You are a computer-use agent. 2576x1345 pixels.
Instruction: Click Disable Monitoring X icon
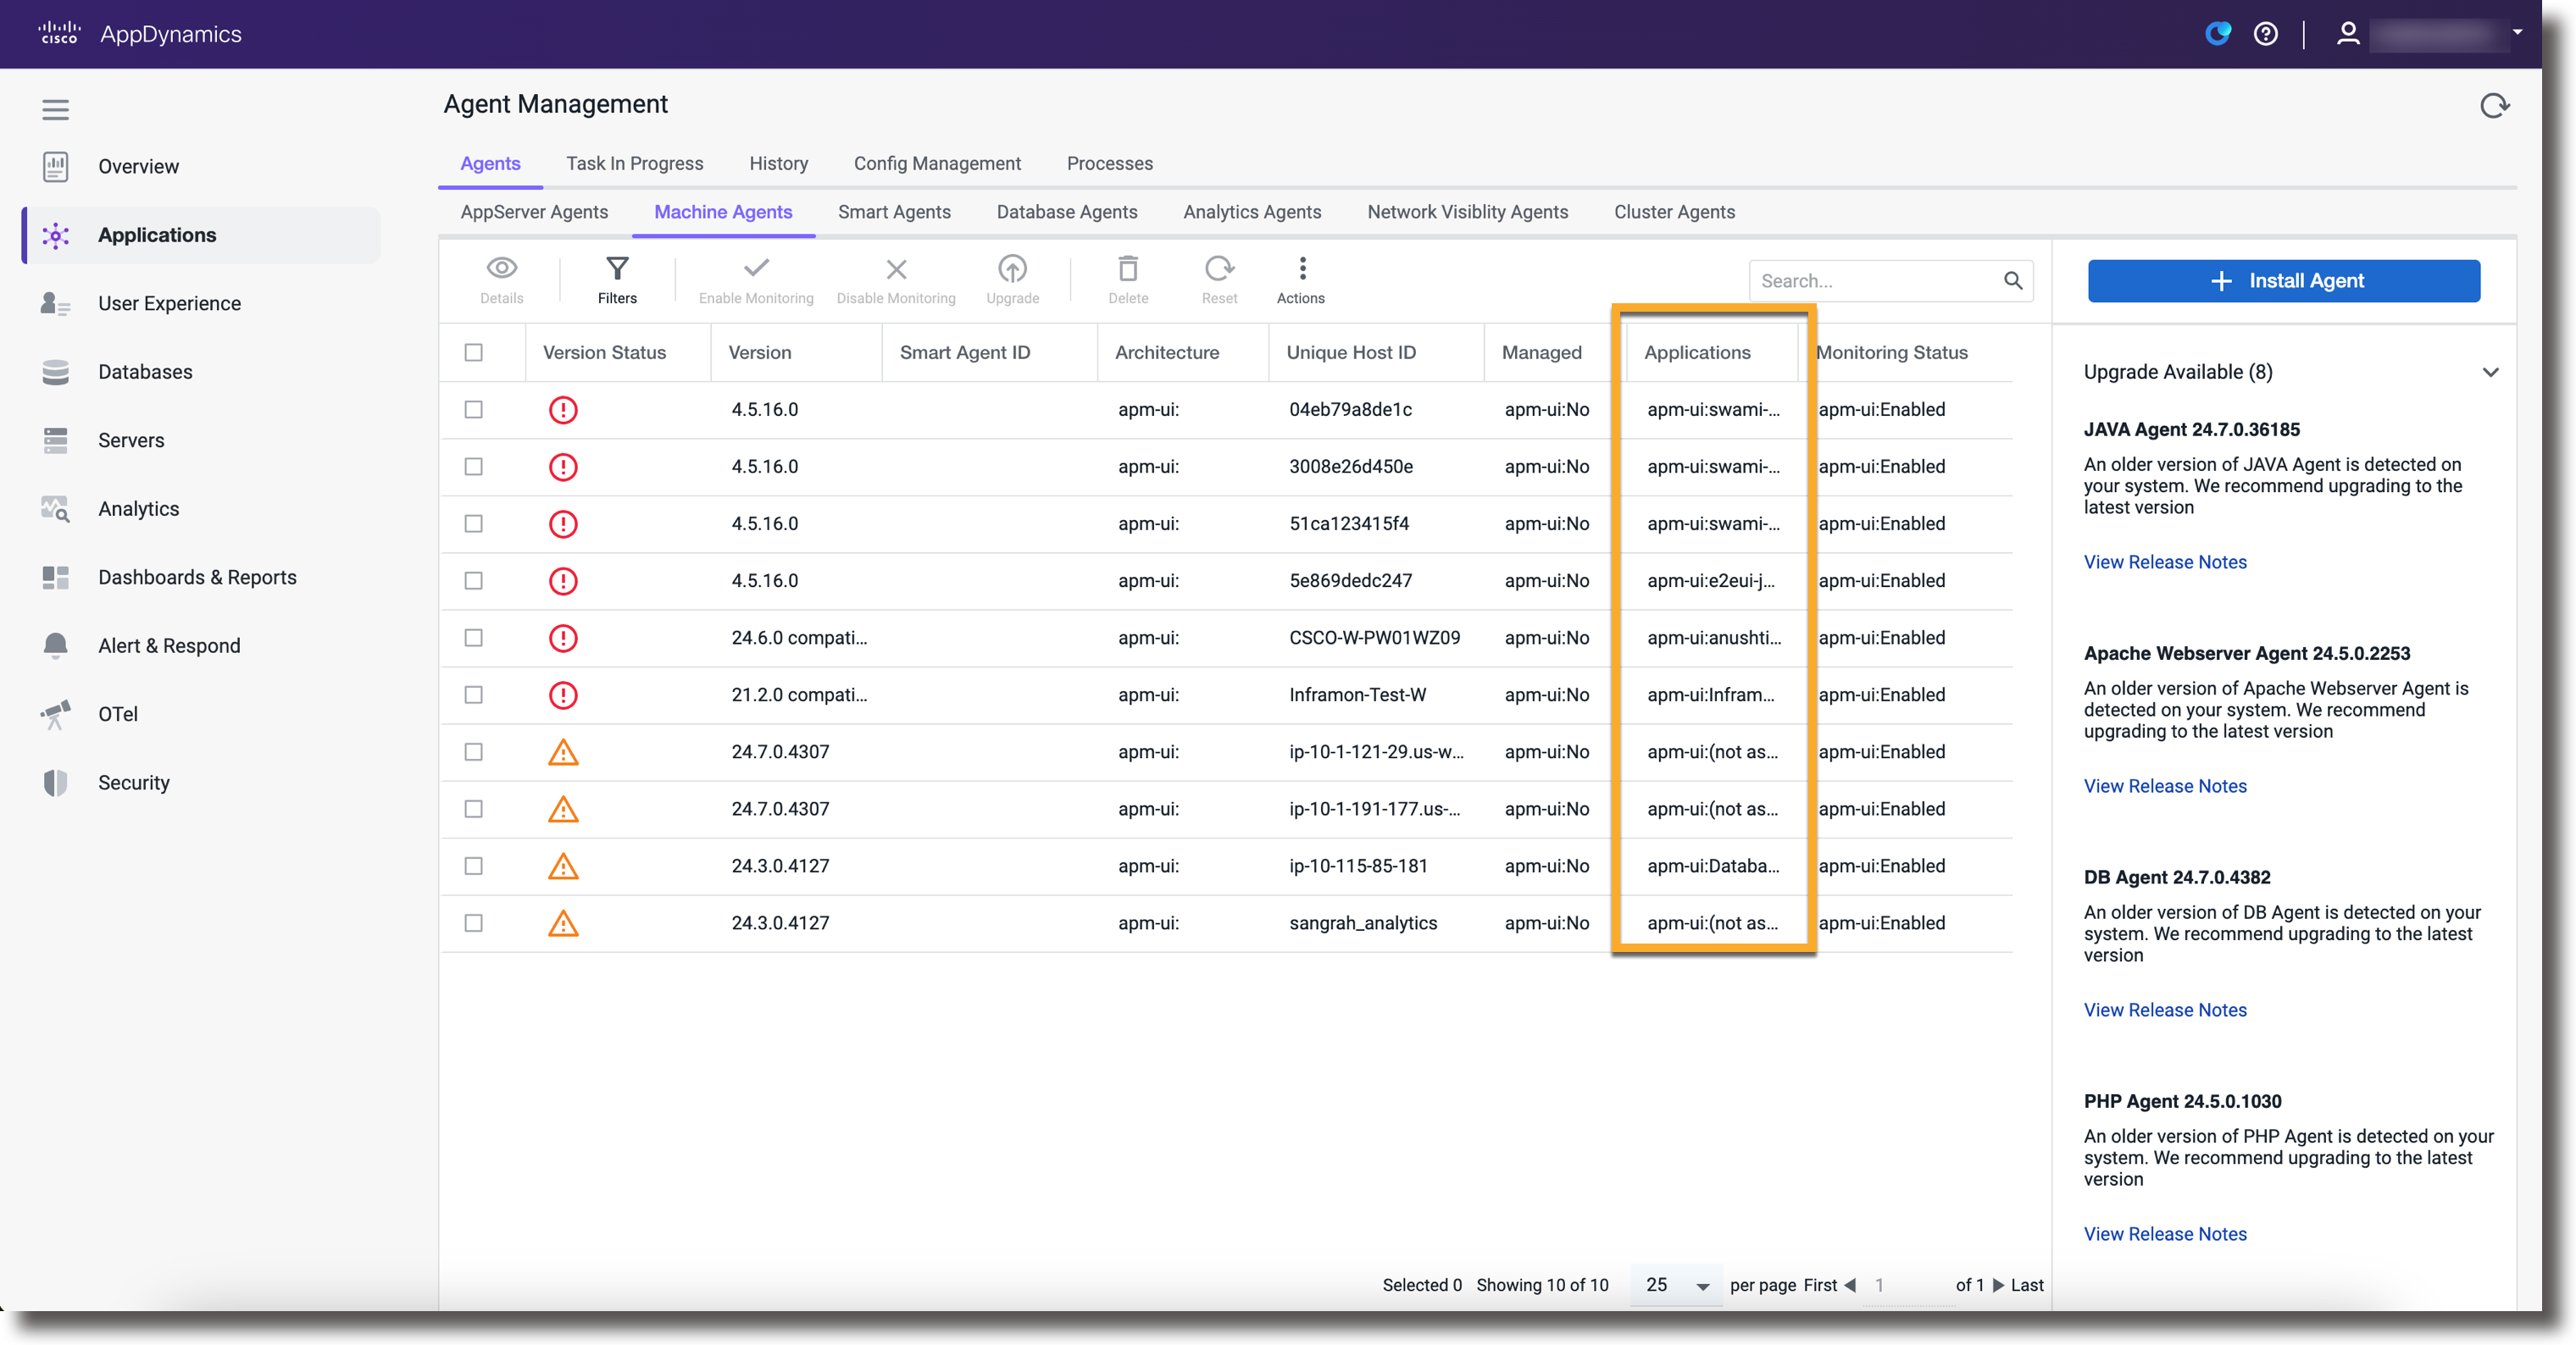(896, 268)
